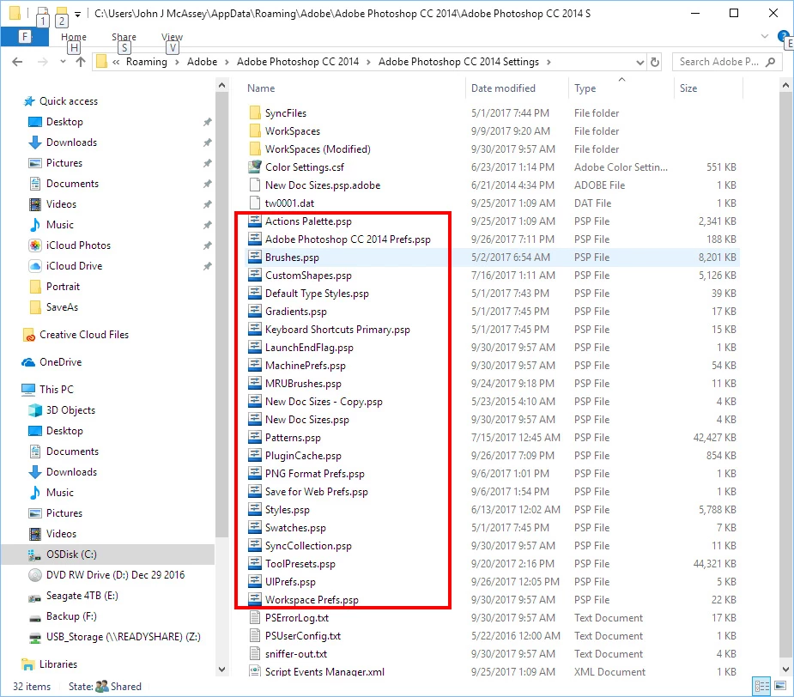
Task: Select Music under Quick access
Action: tap(60, 225)
